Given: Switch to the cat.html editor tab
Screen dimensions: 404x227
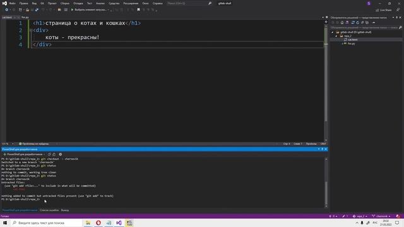Looking at the screenshot, I should pos(7,17).
